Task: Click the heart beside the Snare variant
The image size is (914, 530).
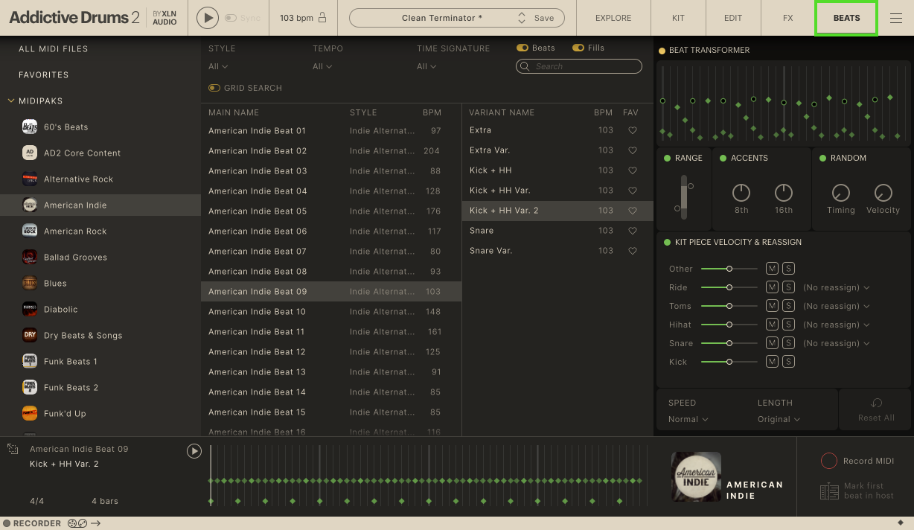Action: (x=633, y=231)
